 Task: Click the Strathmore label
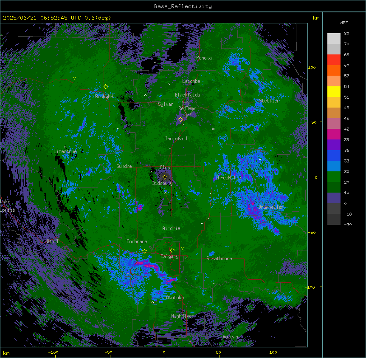coord(219,259)
